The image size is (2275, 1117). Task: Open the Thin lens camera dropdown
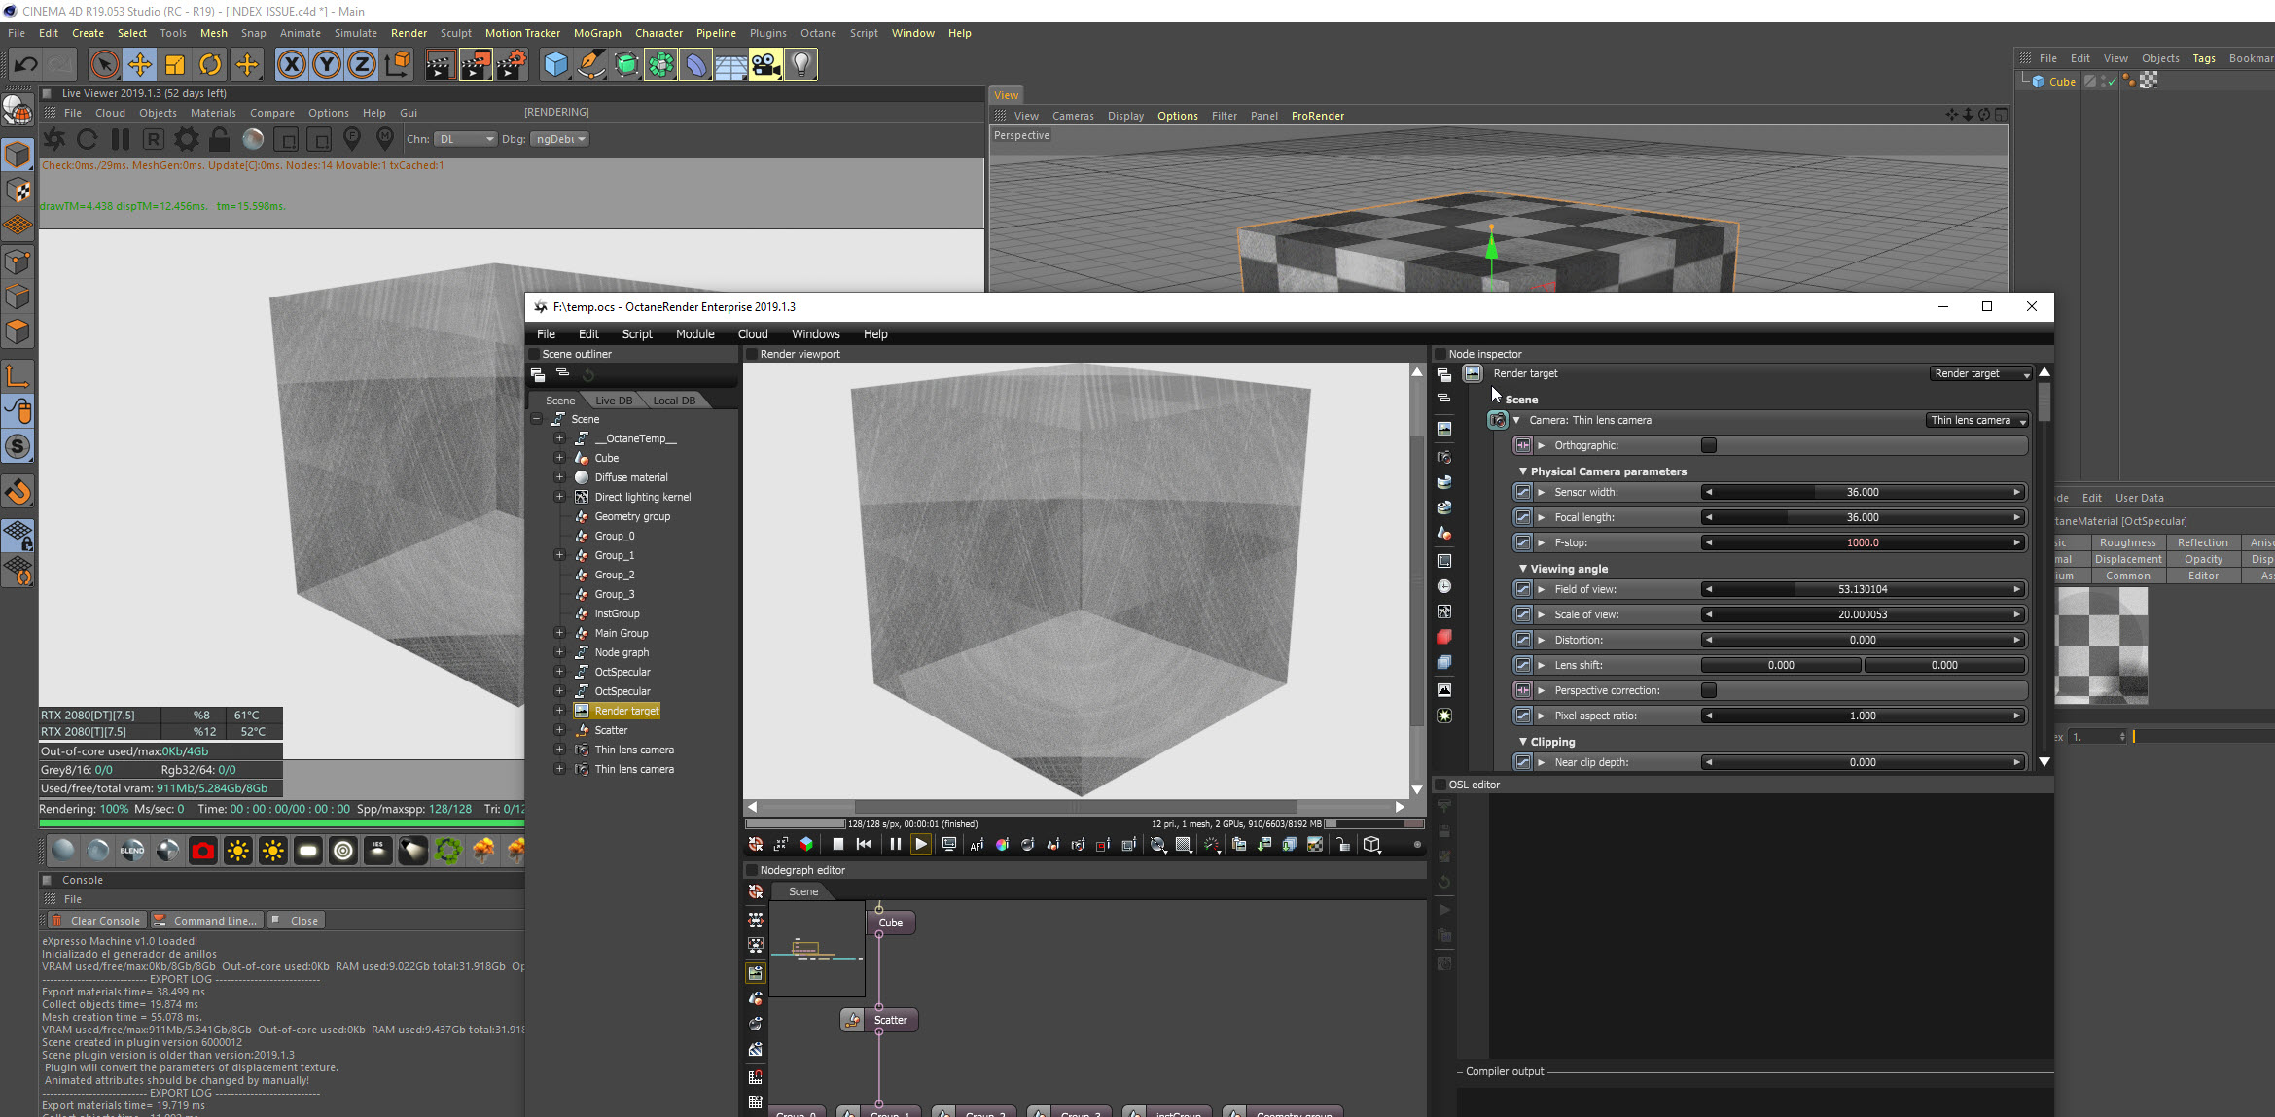tap(1977, 420)
